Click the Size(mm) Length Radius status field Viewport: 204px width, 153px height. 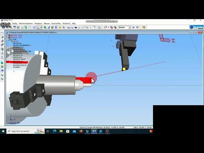(93, 127)
